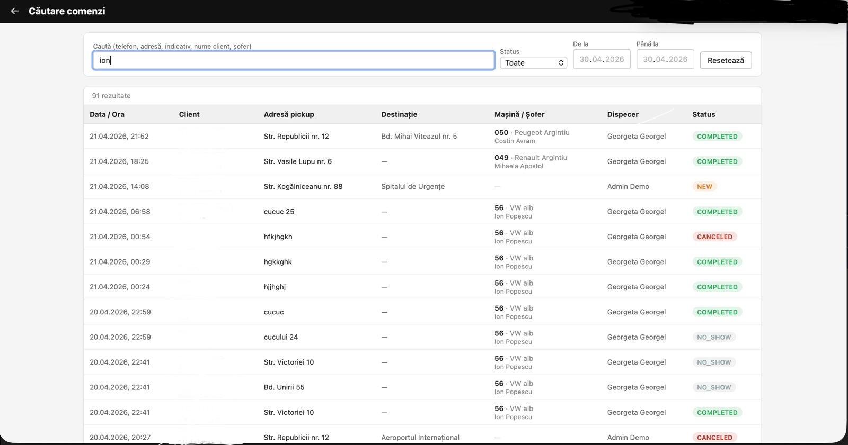Click the CANCELED badge for hfkjhgkh order
The height and width of the screenshot is (445, 848).
tap(714, 237)
